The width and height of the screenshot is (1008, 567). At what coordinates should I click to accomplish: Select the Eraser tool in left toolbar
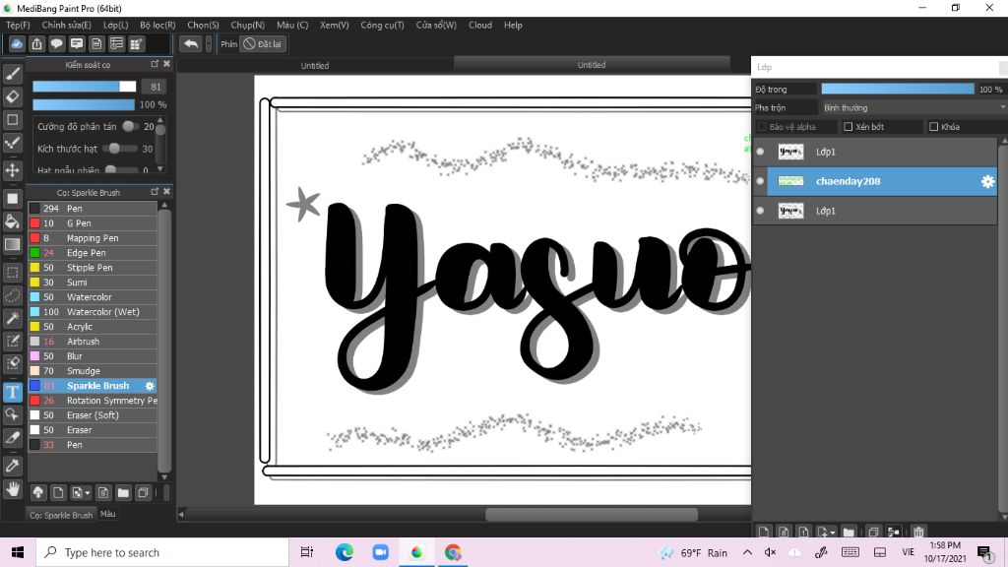coord(12,97)
